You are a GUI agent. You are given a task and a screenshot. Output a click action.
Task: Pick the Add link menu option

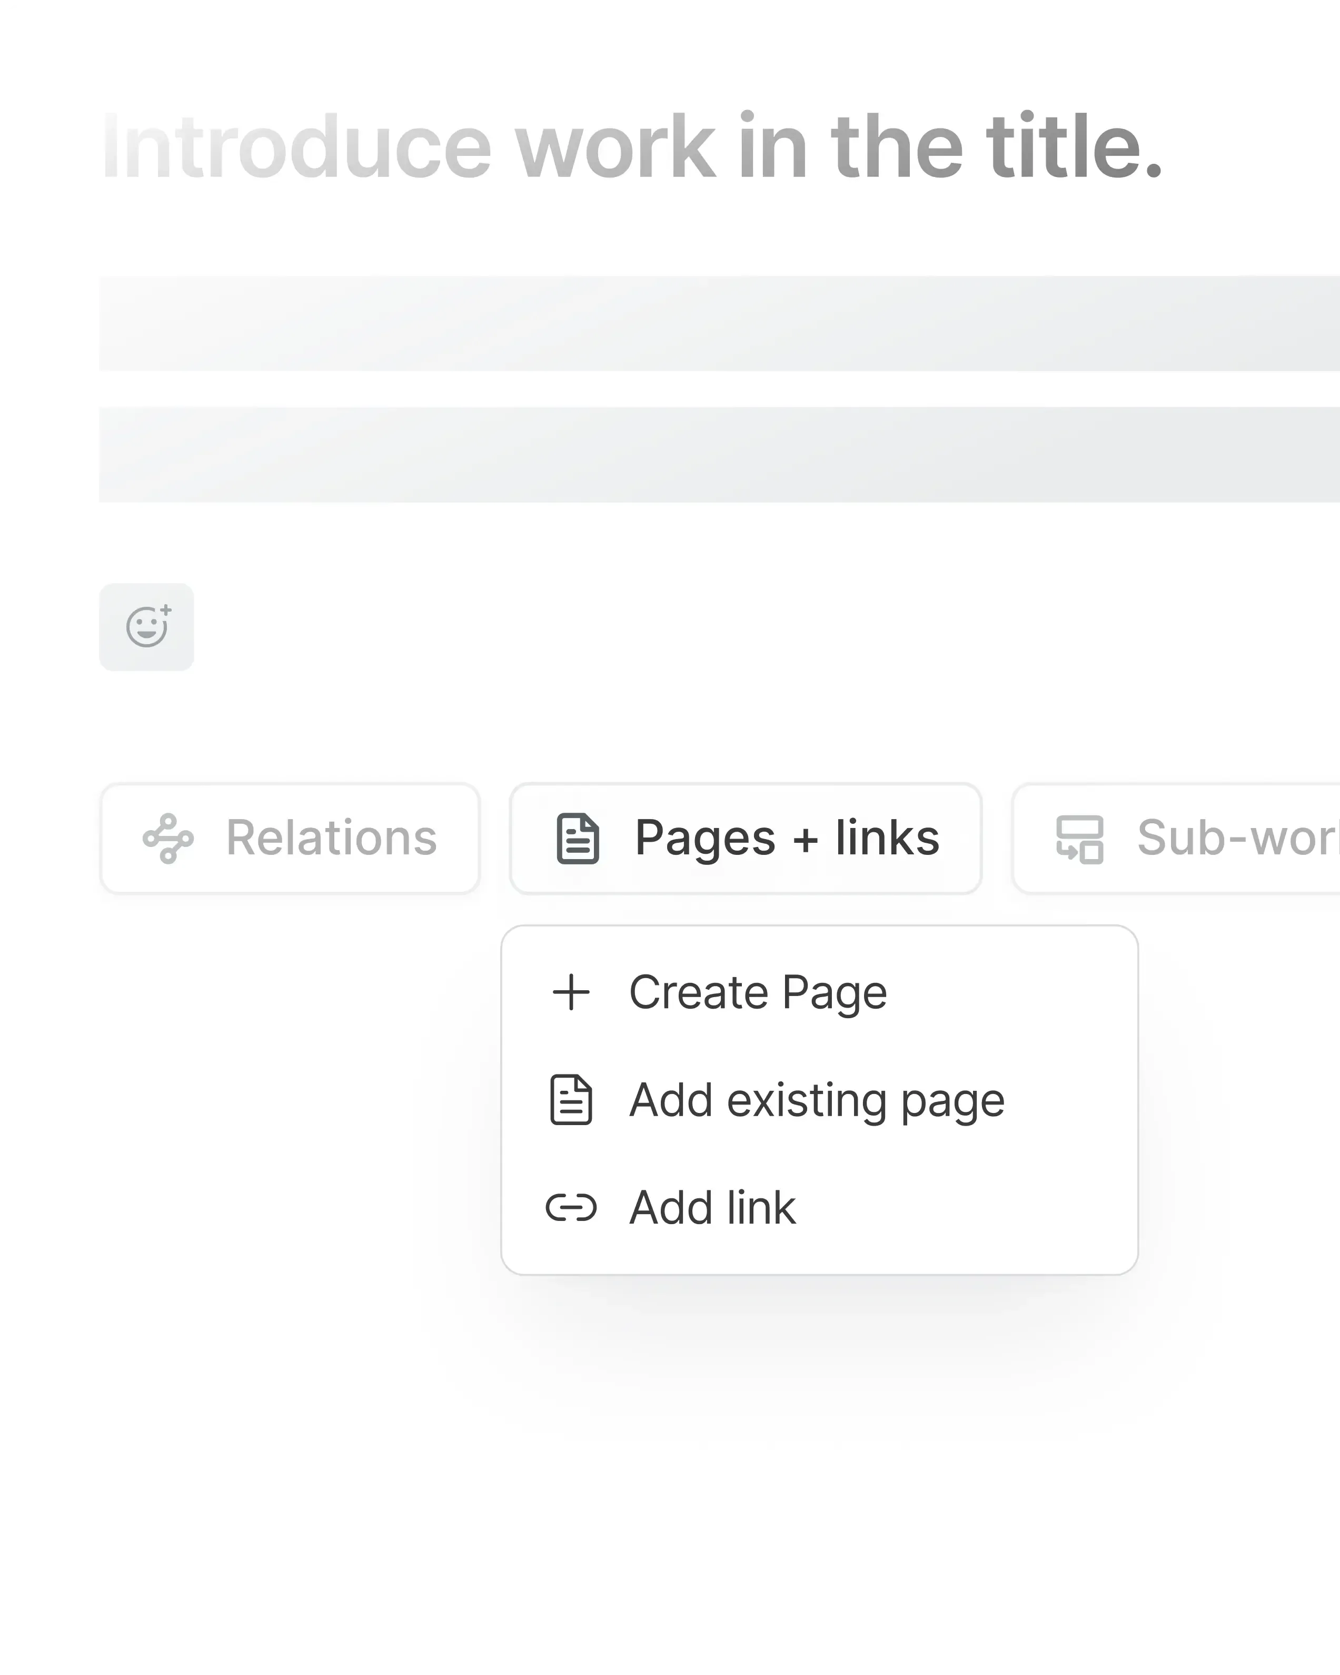pos(712,1208)
